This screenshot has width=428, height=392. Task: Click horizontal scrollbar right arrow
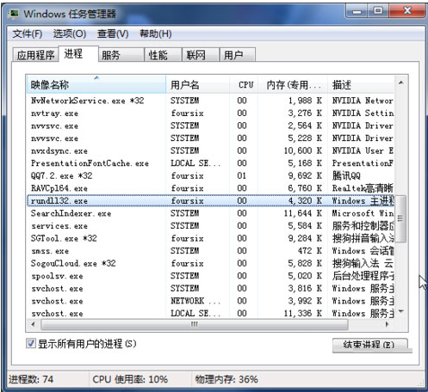point(388,324)
